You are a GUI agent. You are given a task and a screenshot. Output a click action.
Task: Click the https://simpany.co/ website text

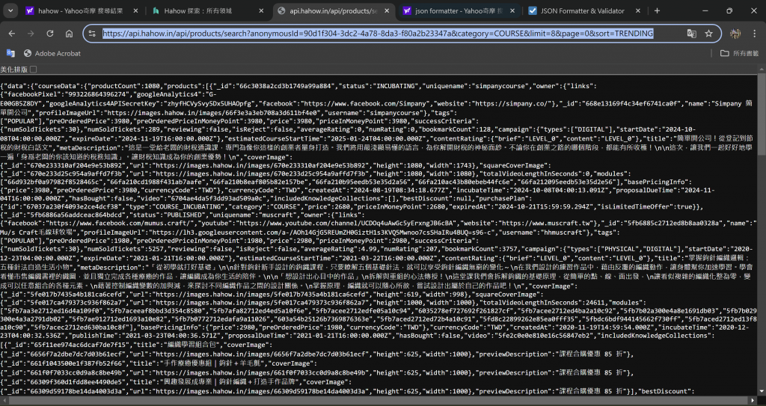511,104
